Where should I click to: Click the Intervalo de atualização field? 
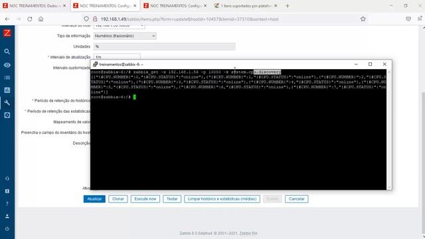pos(117,56)
